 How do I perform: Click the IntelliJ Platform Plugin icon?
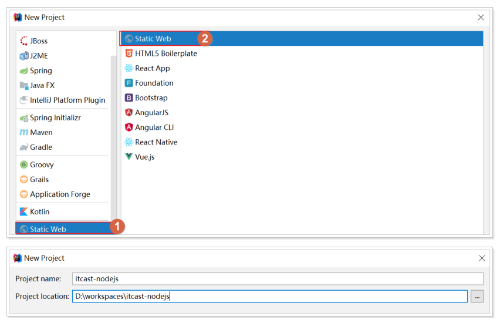[24, 100]
